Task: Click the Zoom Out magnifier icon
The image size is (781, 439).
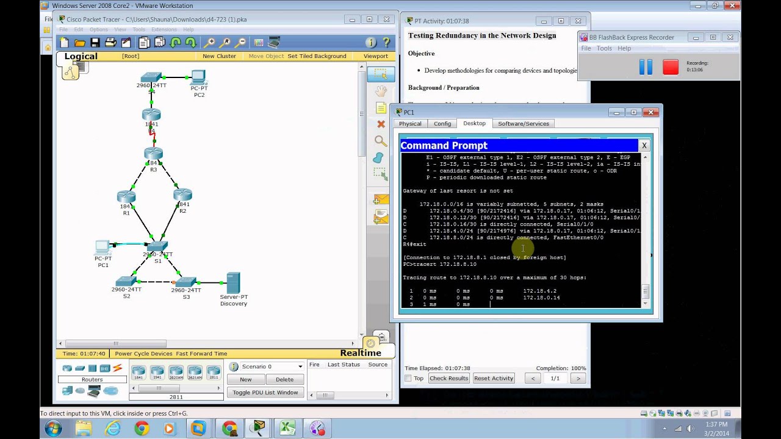Action: click(x=240, y=43)
